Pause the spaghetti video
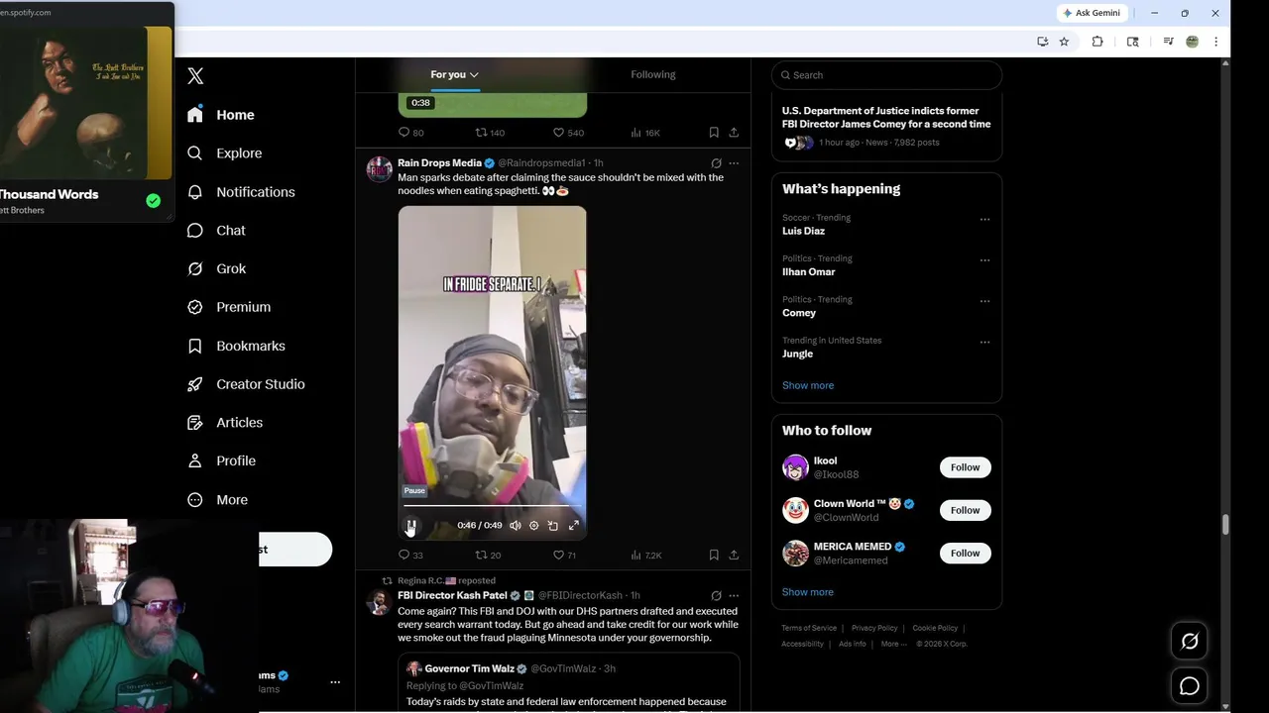This screenshot has height=713, width=1269. (411, 525)
